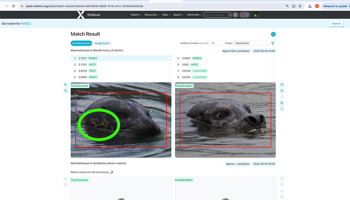Check the box for match HS31
Image resolution: width=350 pixels, height=200 pixels.
tap(169, 71)
